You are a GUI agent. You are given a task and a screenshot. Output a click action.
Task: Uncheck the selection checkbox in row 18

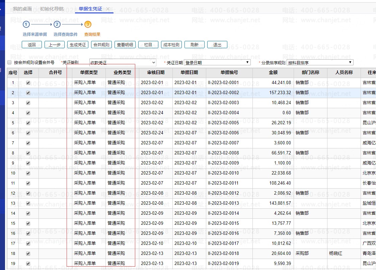point(28,254)
